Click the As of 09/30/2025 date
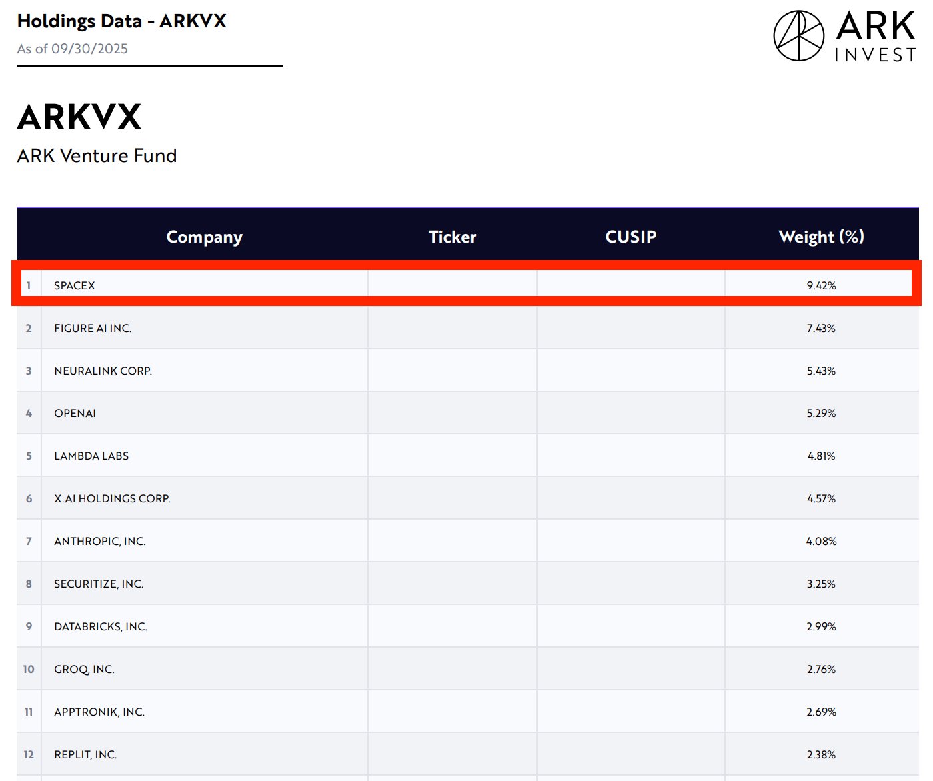The width and height of the screenshot is (933, 781). tap(72, 49)
